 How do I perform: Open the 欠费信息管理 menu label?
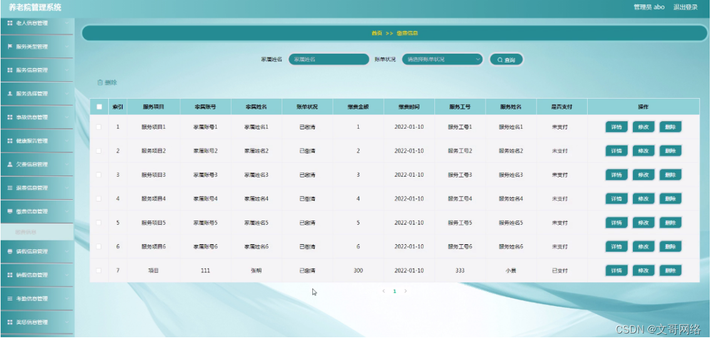click(x=32, y=164)
